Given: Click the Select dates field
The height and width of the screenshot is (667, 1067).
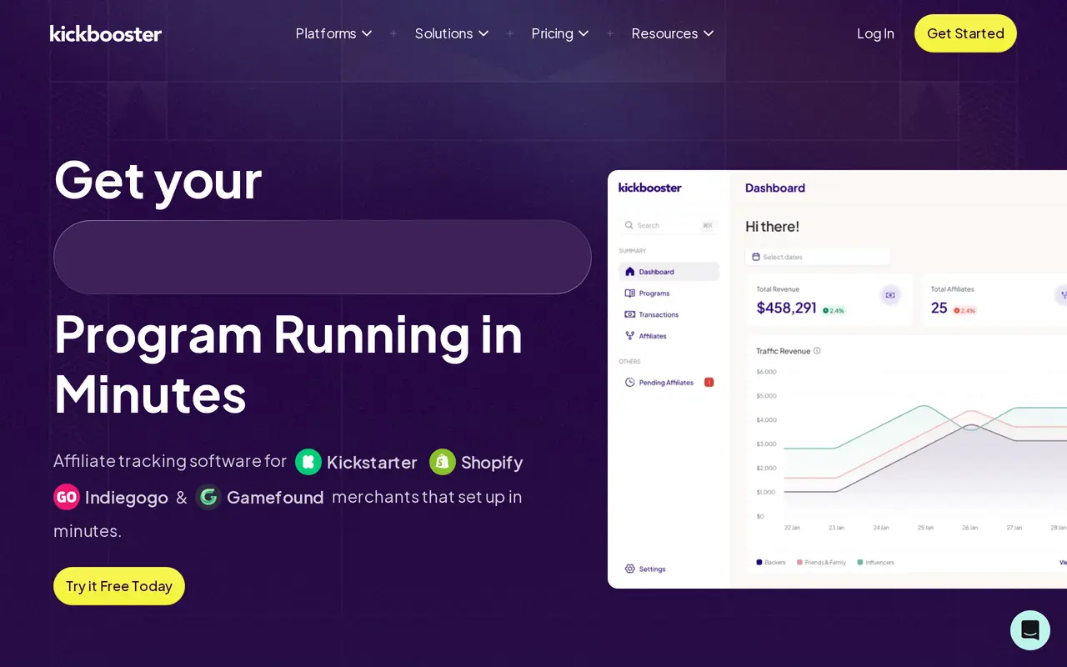Looking at the screenshot, I should (x=818, y=257).
